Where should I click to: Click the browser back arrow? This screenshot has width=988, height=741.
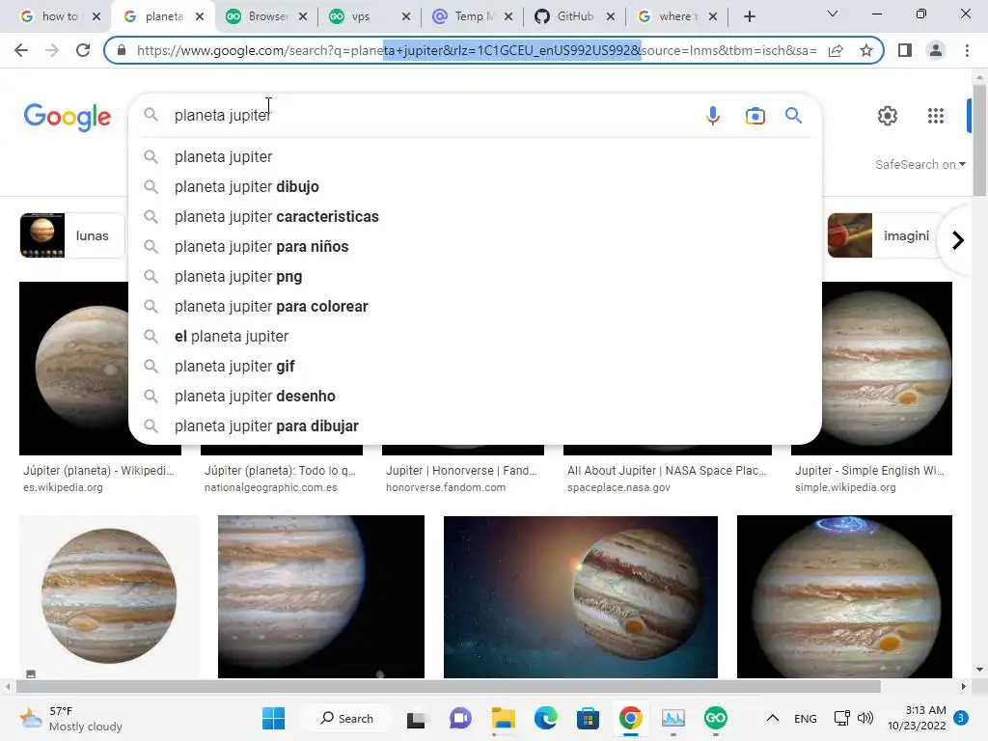[x=21, y=50]
